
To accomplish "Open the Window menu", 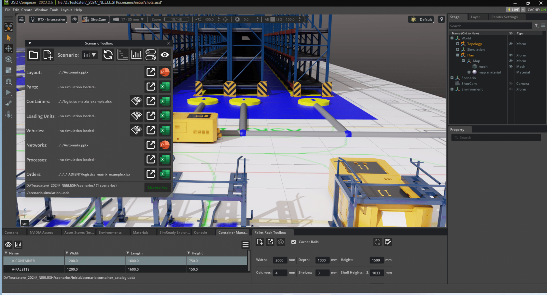I will (41, 10).
